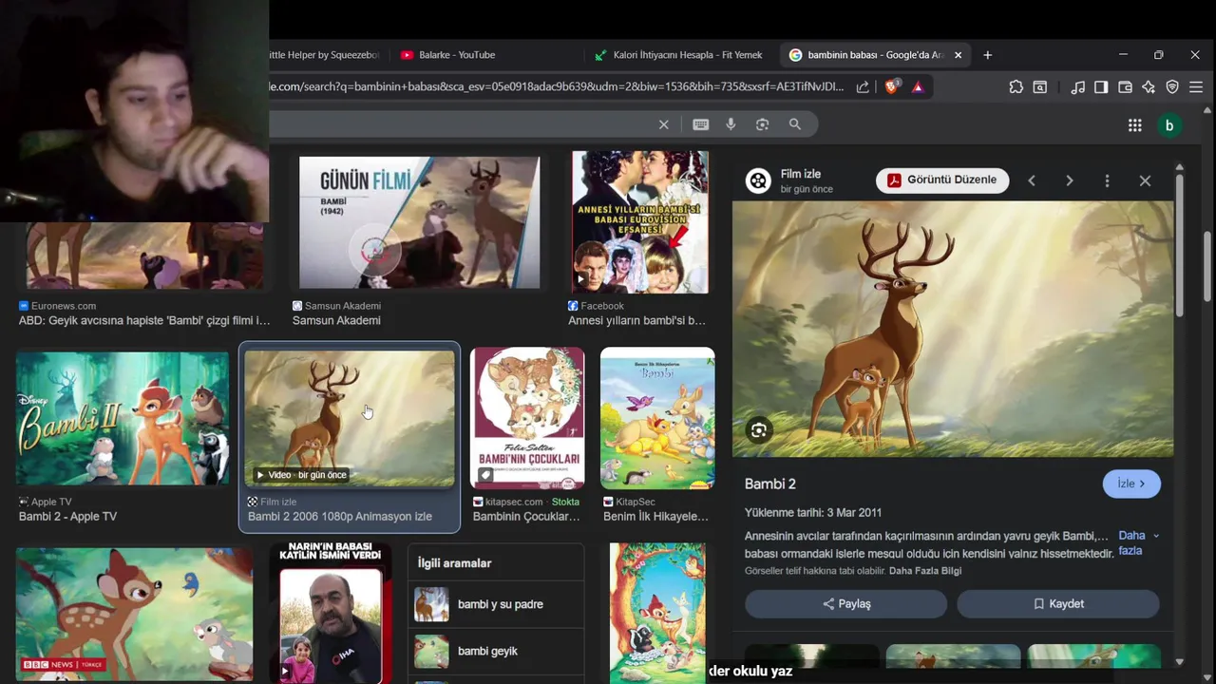Open "Narin'in babası" news video thumbnail
This screenshot has width=1216, height=684.
pyautogui.click(x=331, y=614)
